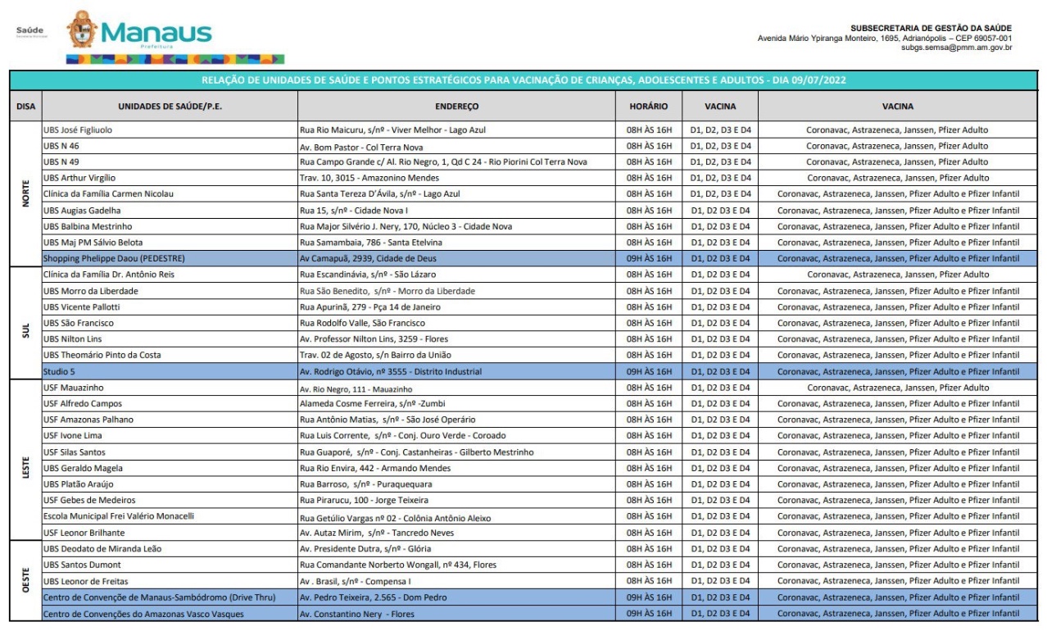
Task: Click the DISA column header
Action: (x=25, y=107)
